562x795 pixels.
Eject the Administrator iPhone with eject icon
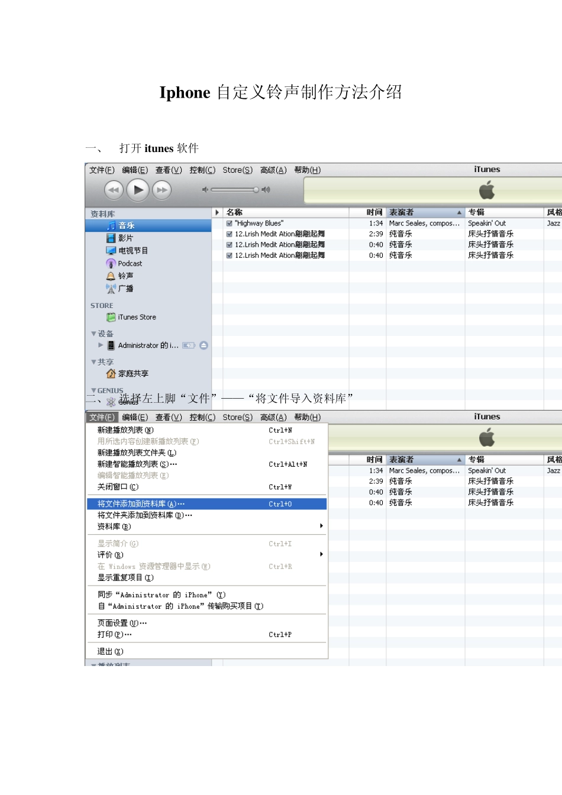point(204,345)
